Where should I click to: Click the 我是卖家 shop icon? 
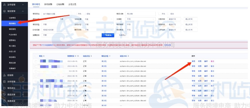(x=4, y=101)
